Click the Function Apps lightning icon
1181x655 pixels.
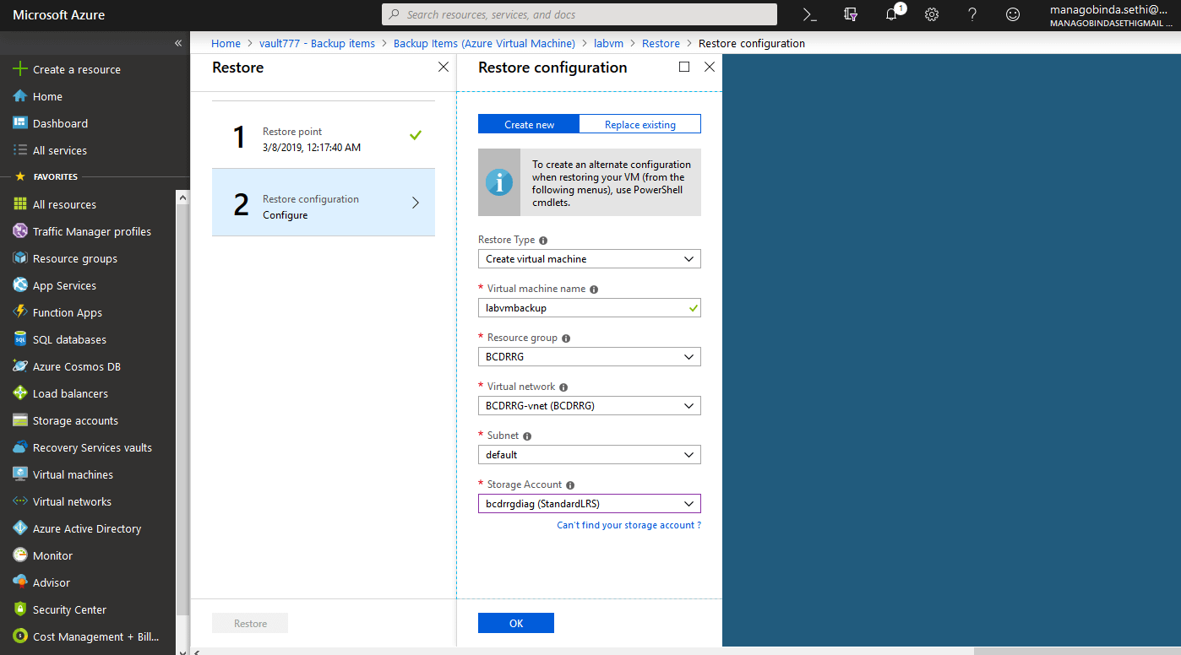pos(20,312)
